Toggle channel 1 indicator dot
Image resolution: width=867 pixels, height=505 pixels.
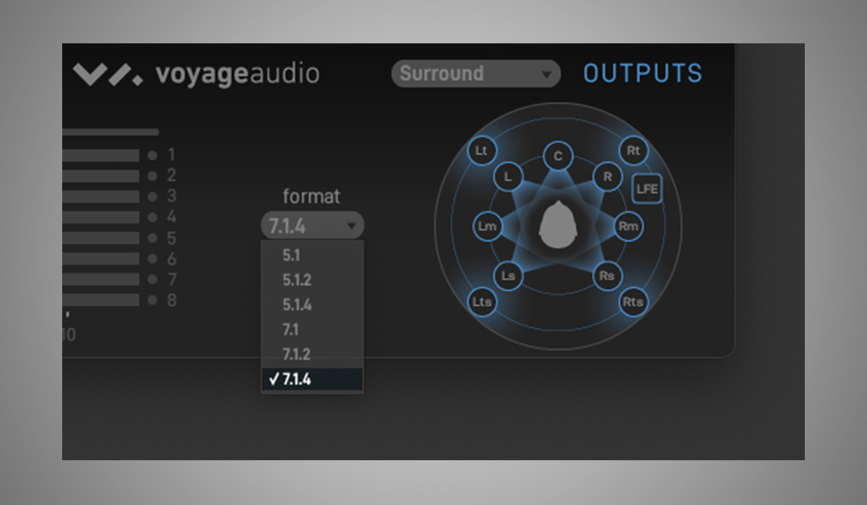pyautogui.click(x=152, y=155)
